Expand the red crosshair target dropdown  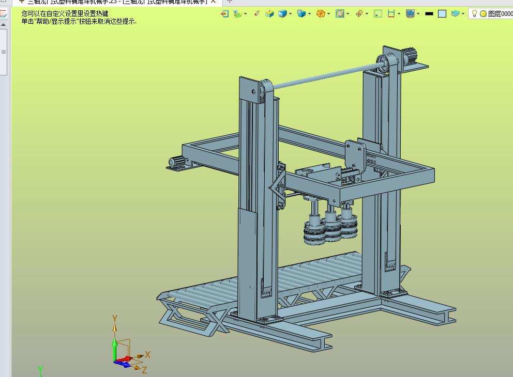(x=367, y=14)
